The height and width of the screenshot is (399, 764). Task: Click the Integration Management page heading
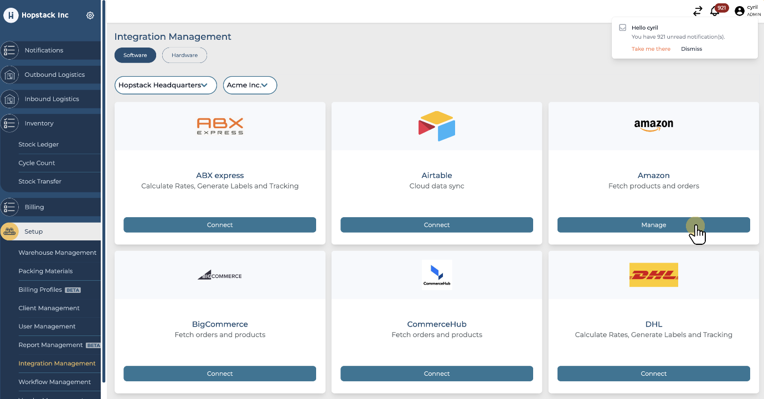pos(173,37)
